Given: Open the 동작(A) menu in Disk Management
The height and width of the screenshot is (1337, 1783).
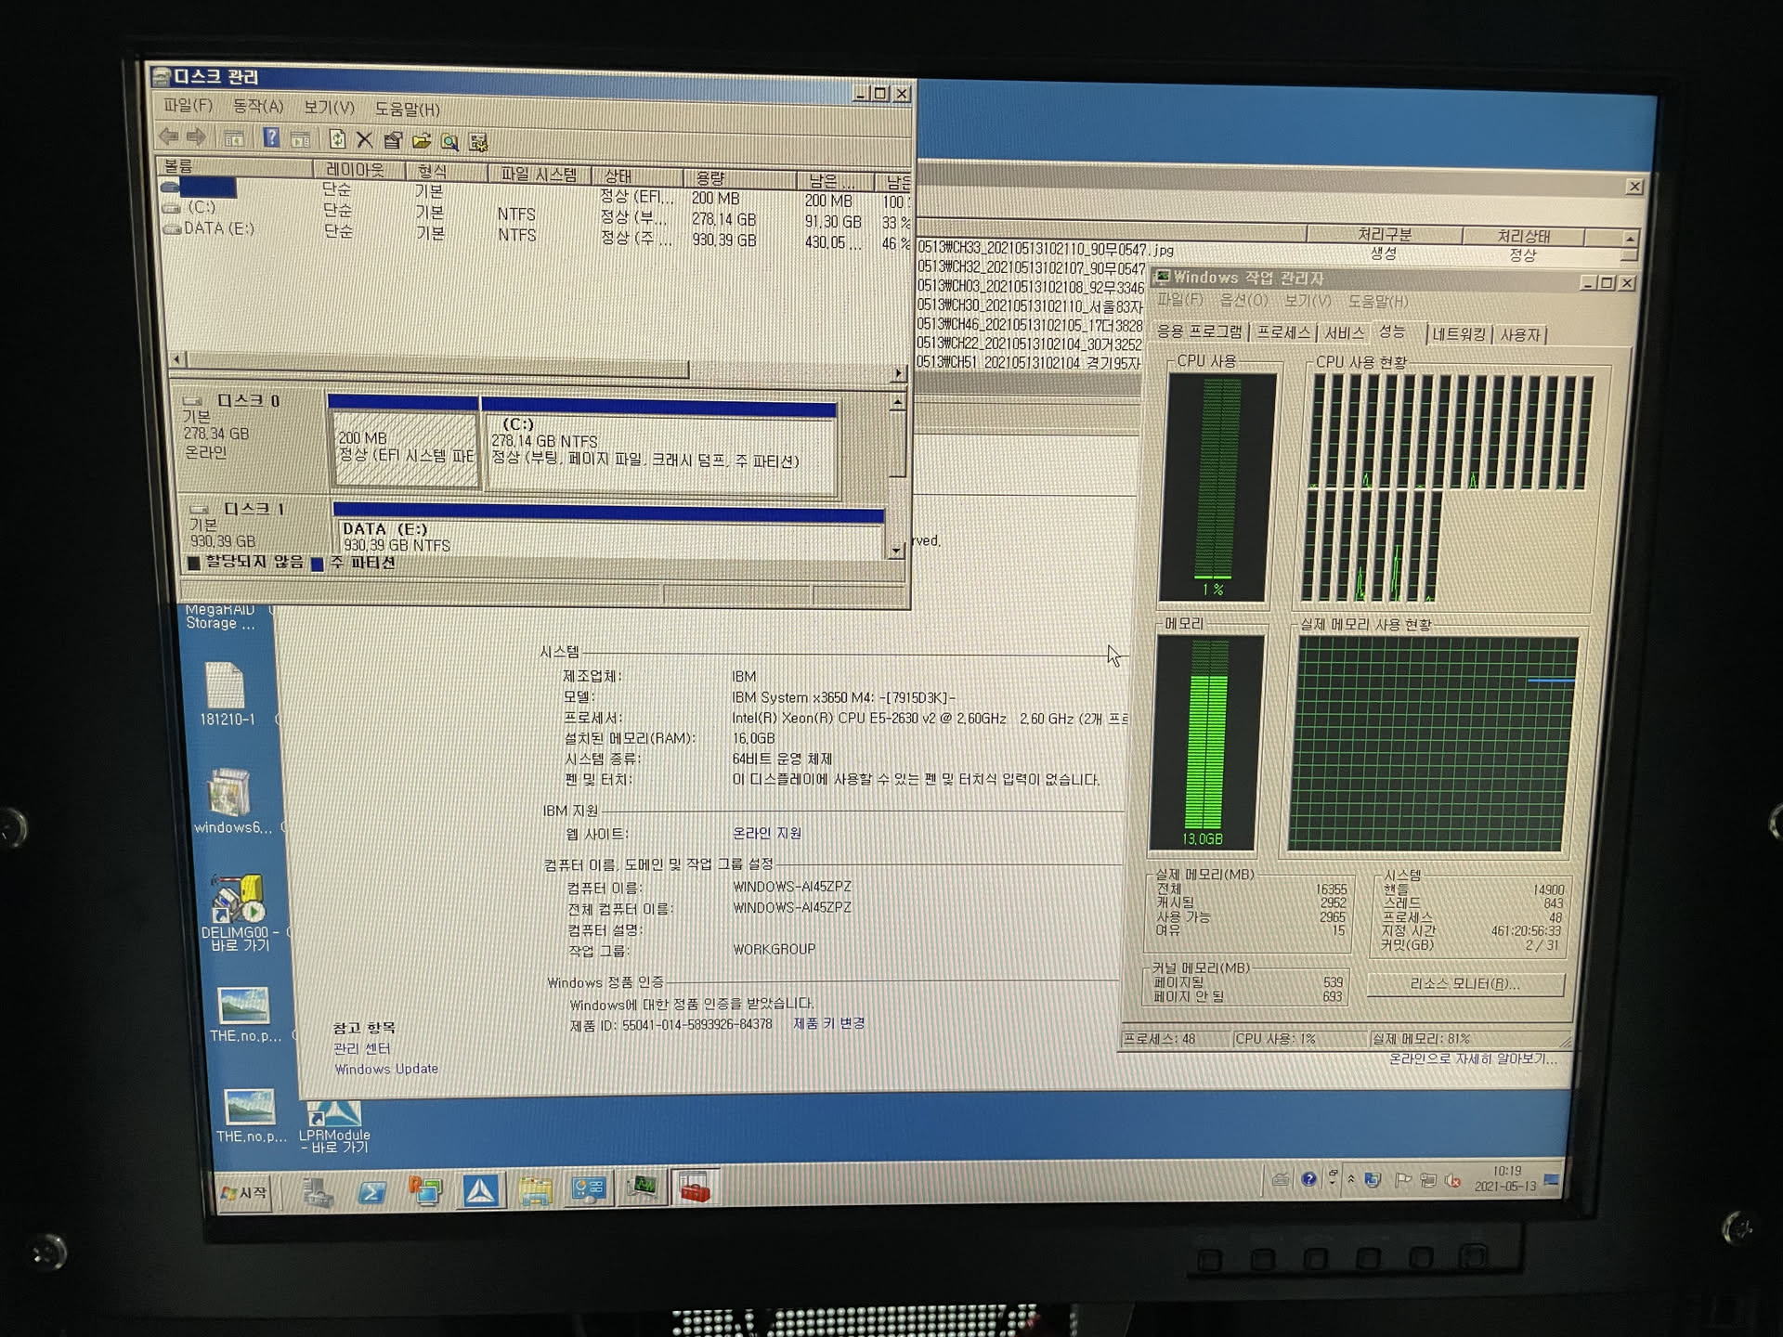Looking at the screenshot, I should point(257,107).
